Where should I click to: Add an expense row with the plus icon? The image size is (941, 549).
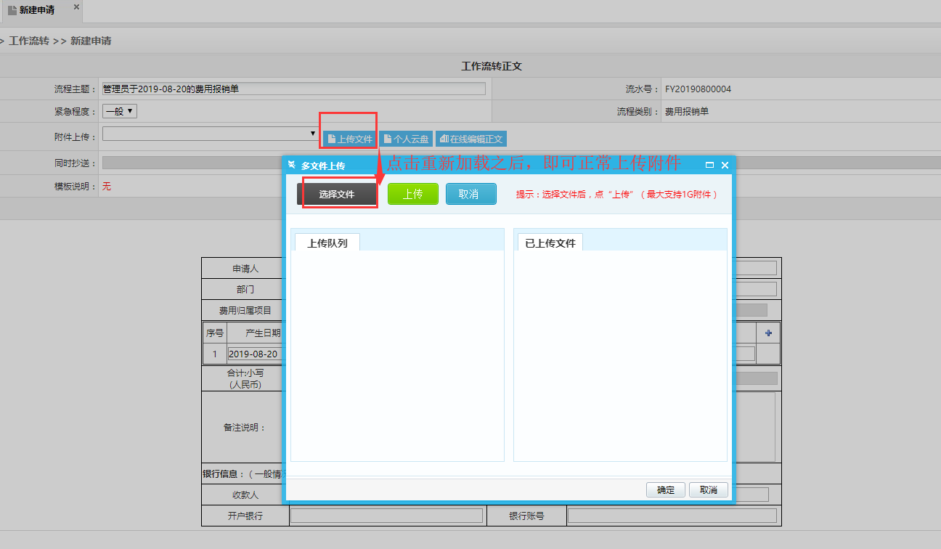(768, 333)
